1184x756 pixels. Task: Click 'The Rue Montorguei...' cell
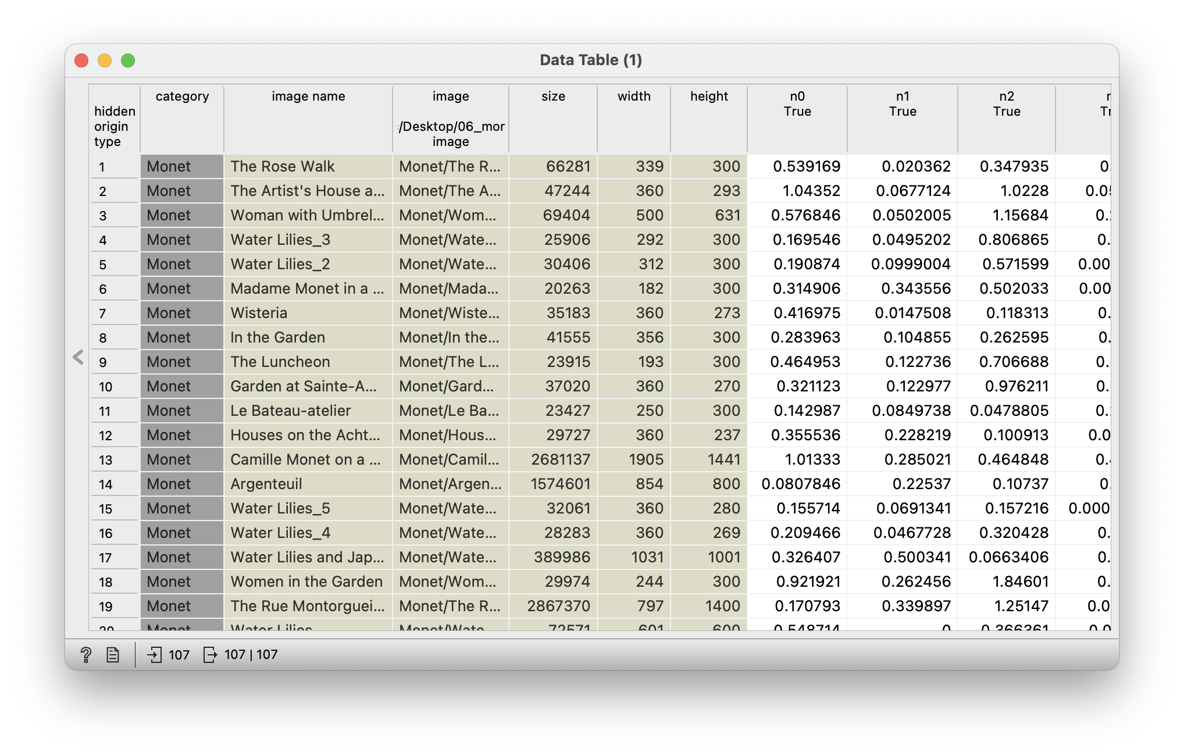(x=308, y=606)
